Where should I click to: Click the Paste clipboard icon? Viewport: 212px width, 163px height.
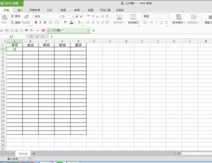click(5, 17)
